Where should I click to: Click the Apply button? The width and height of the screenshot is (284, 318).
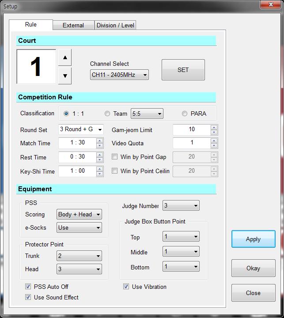(x=254, y=239)
